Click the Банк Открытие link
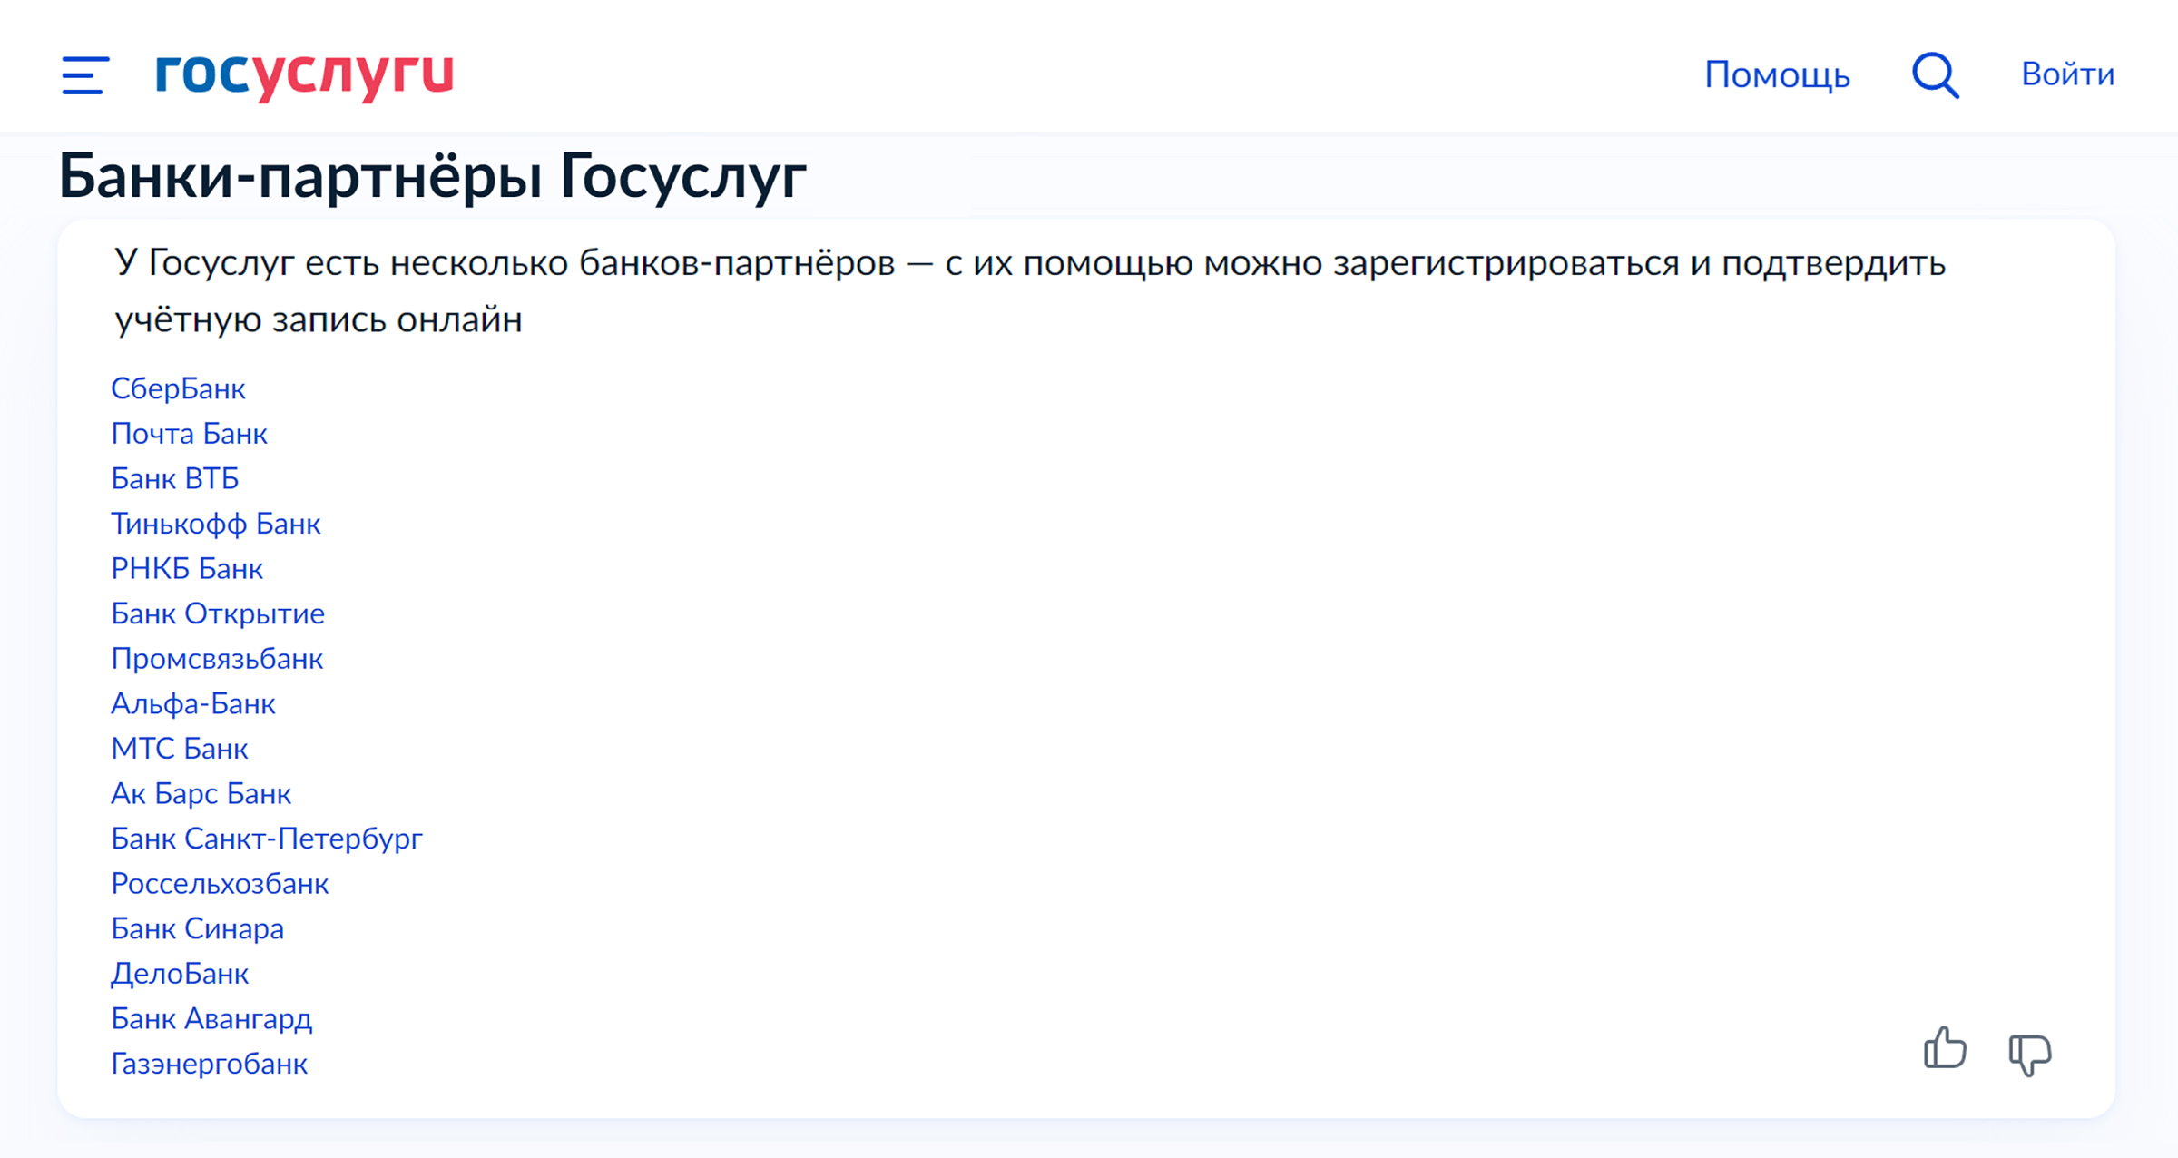2178x1158 pixels. pyautogui.click(x=218, y=614)
